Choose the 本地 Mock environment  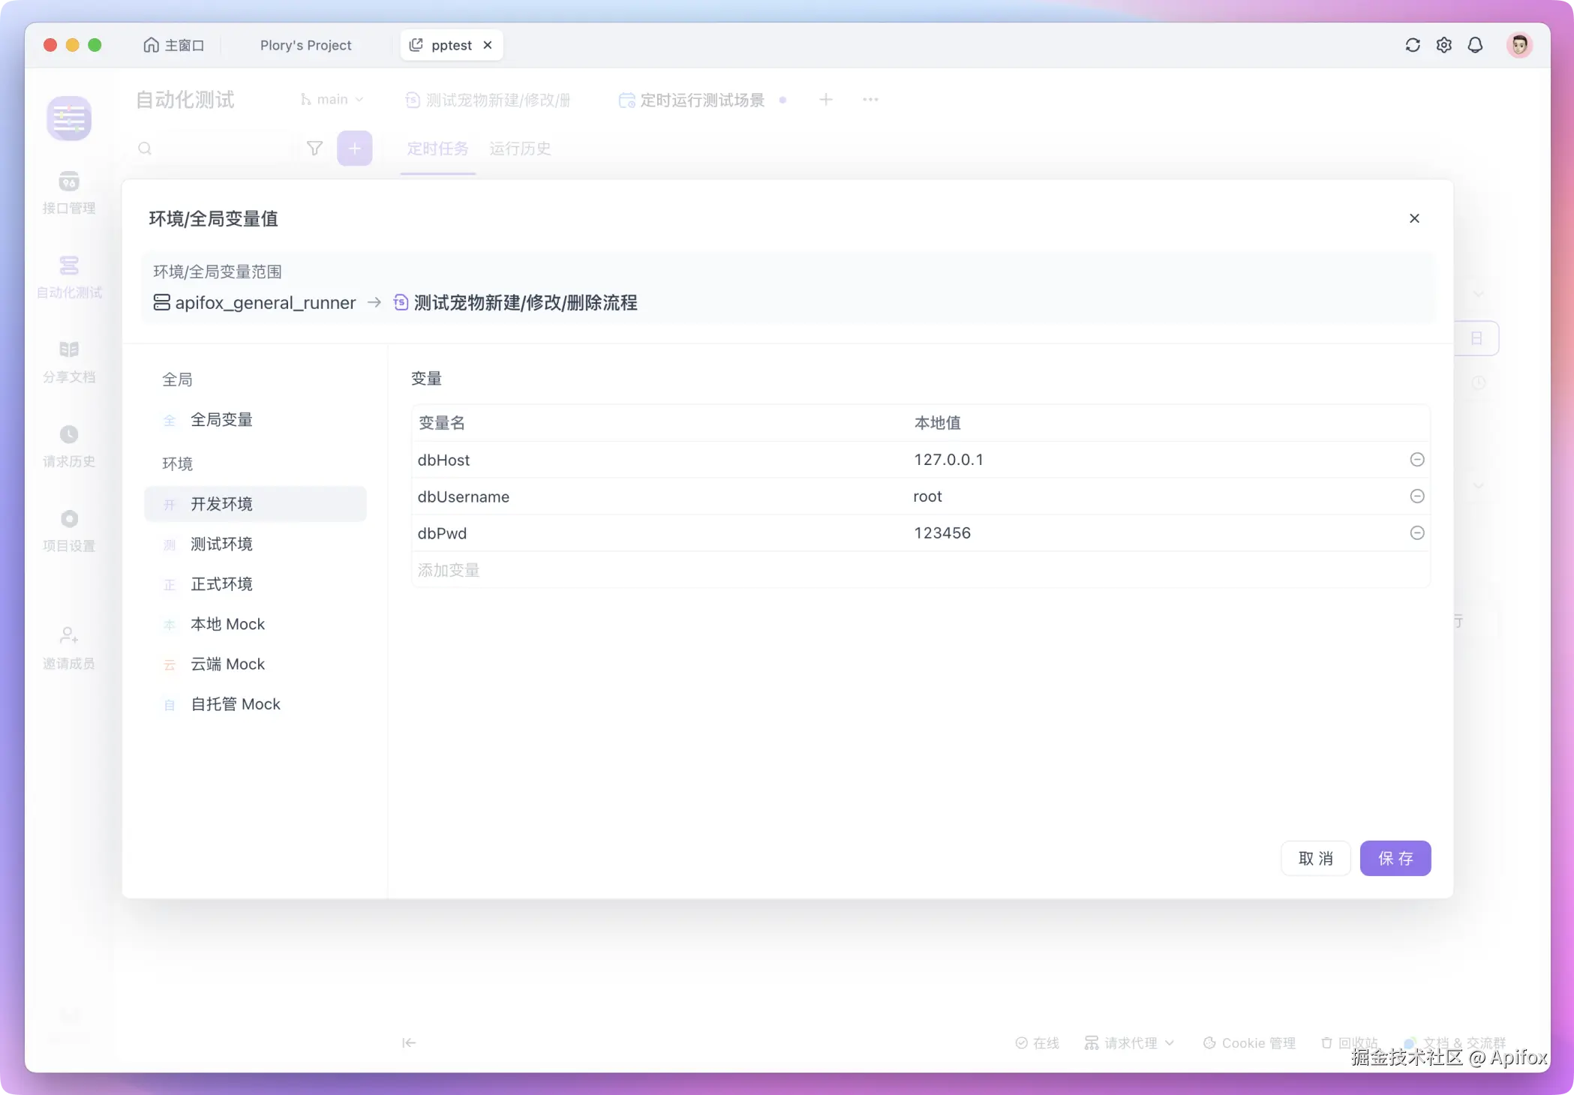pos(227,624)
